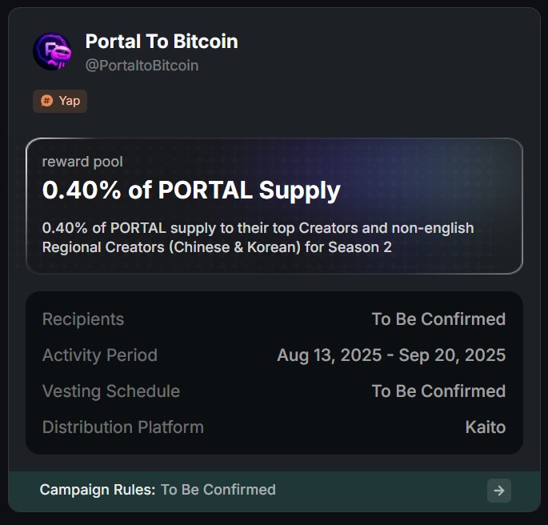Click the arrow button beside Campaign Rules
The image size is (548, 525).
point(498,491)
